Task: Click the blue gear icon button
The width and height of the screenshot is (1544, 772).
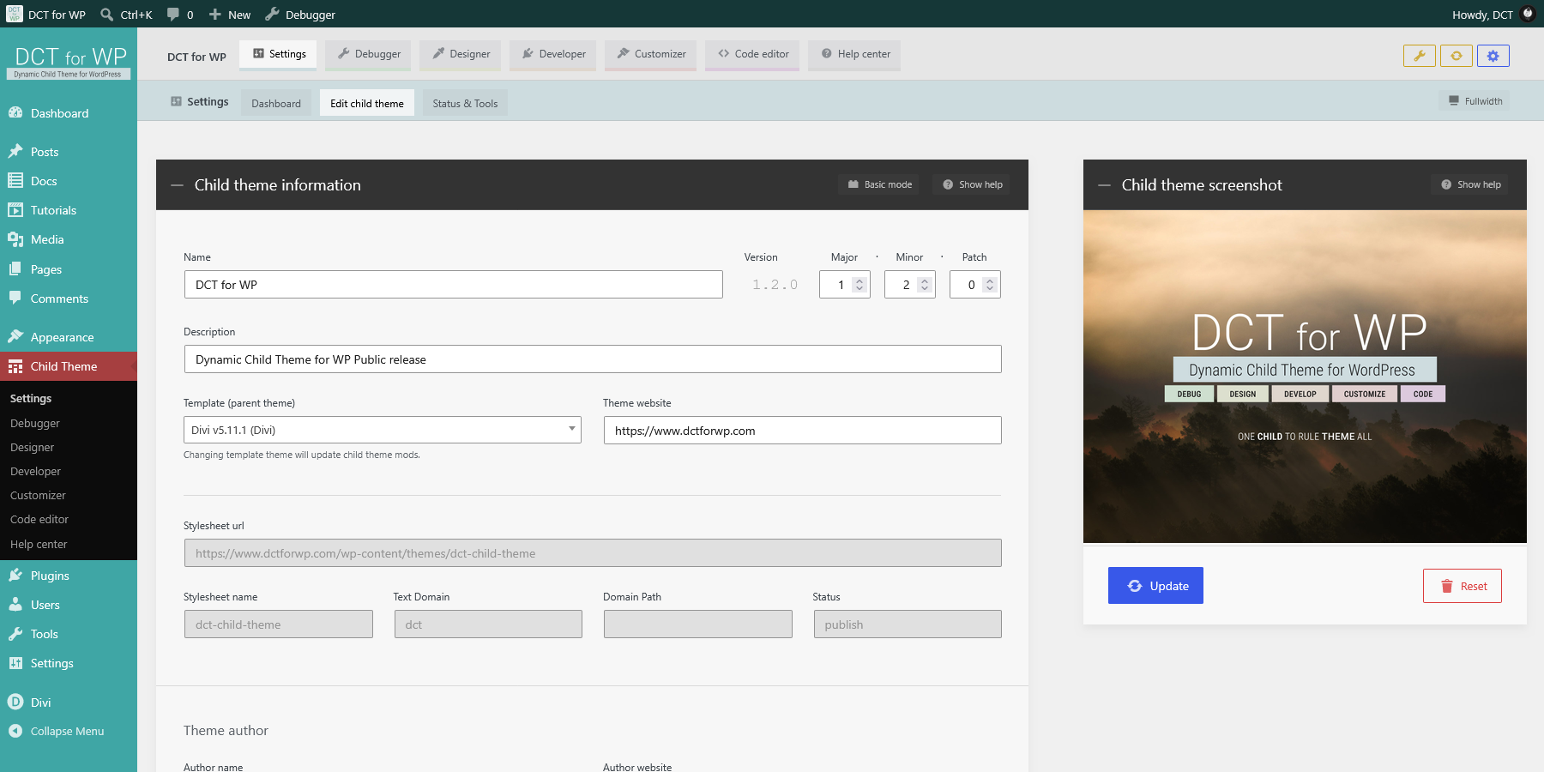Action: [1493, 56]
